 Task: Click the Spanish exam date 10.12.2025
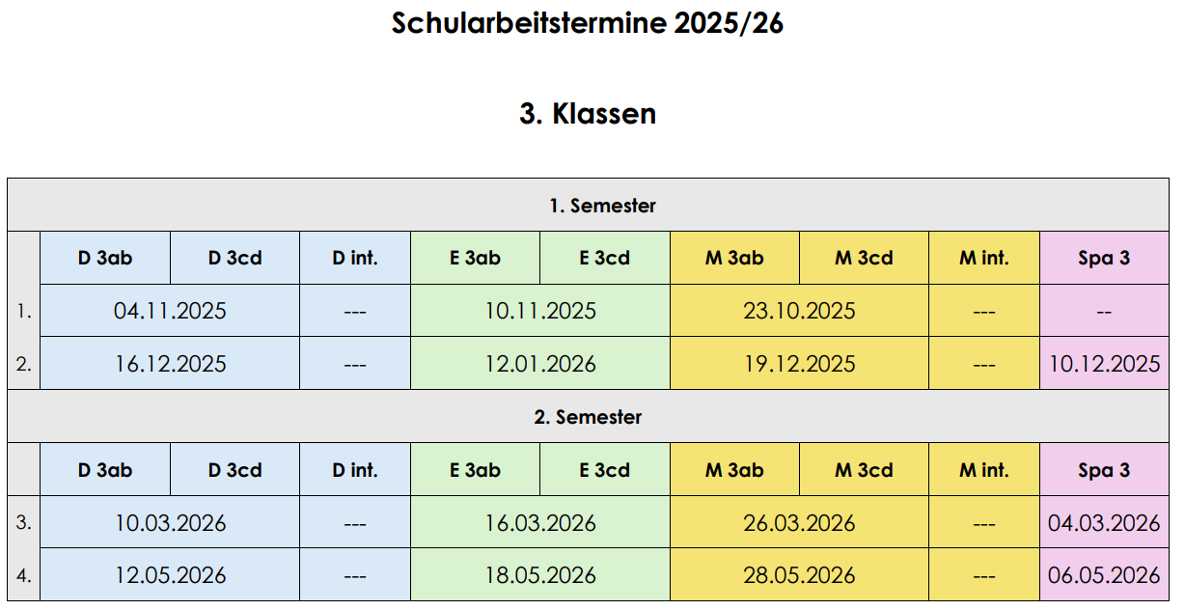(x=1104, y=364)
